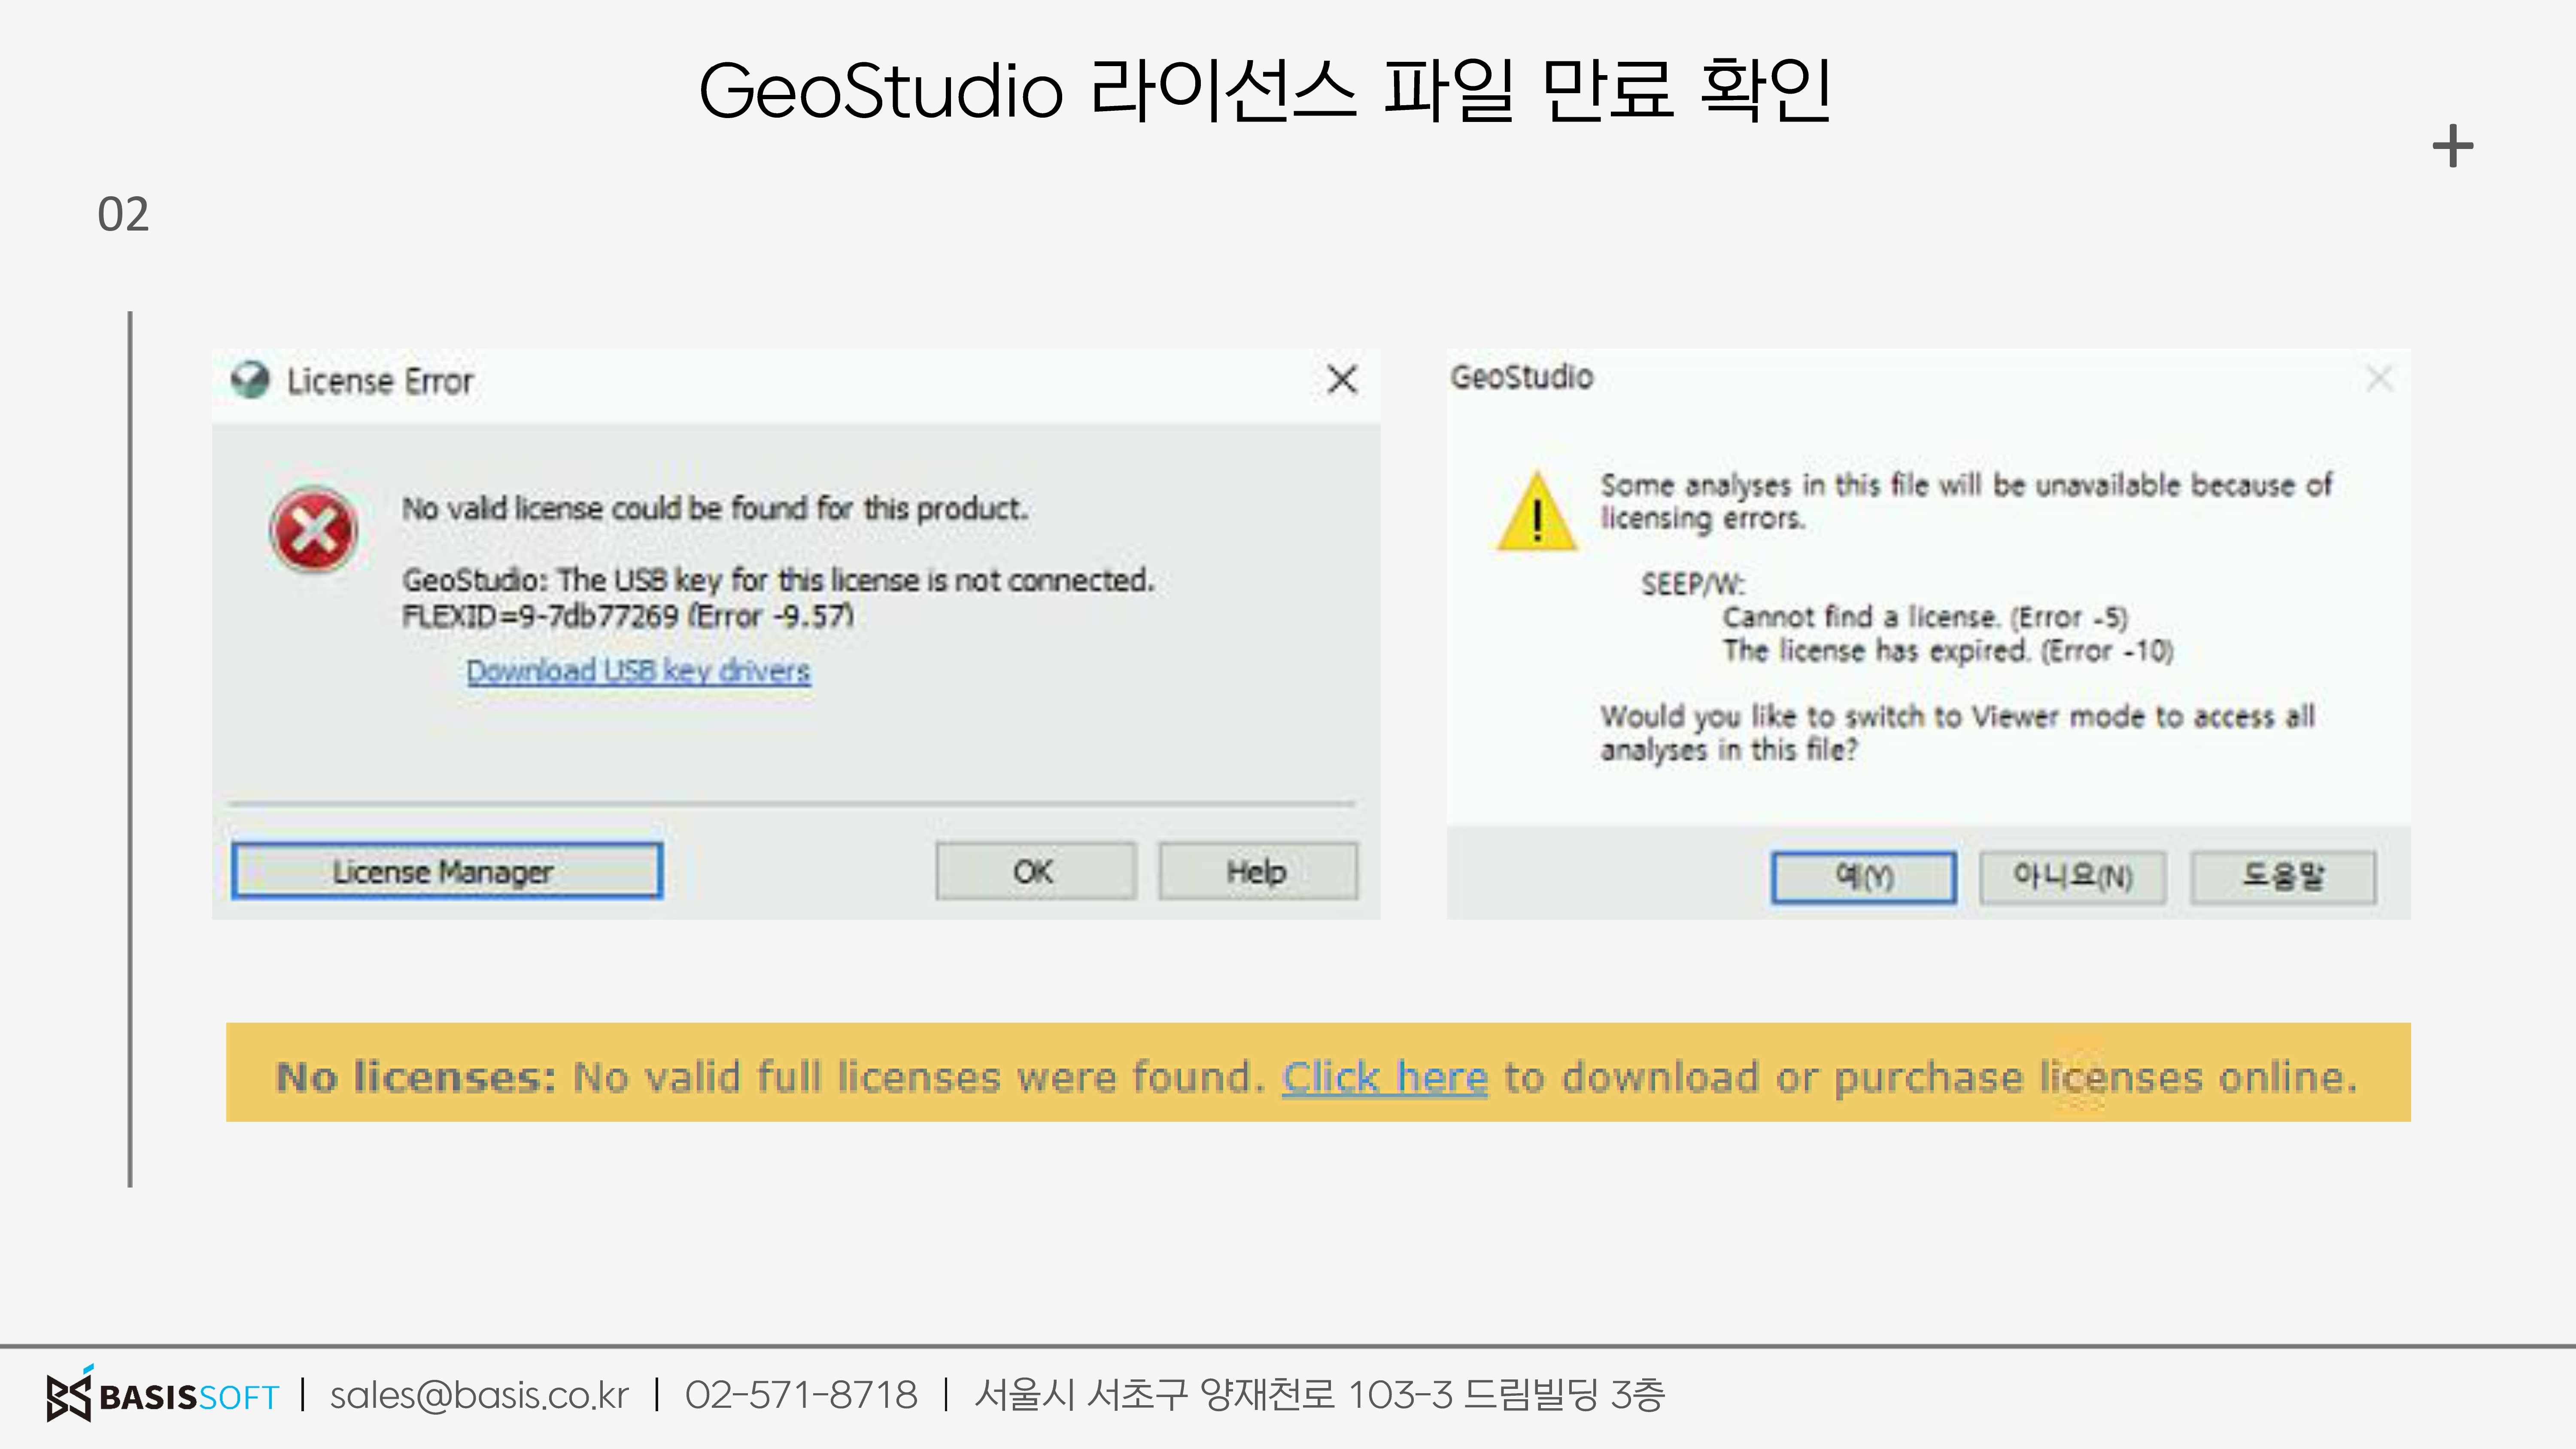The width and height of the screenshot is (2576, 1449).
Task: Click Help in the License Error dialog
Action: coord(1257,871)
